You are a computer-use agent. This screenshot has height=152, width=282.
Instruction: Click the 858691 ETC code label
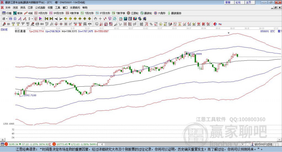point(268,31)
